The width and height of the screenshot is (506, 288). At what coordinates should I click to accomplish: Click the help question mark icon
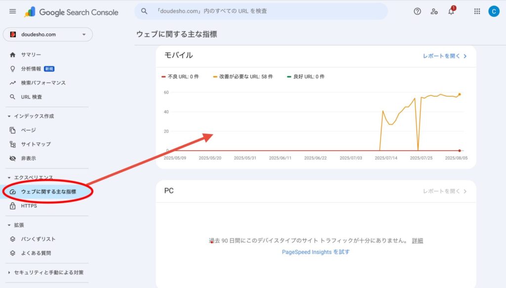point(417,11)
